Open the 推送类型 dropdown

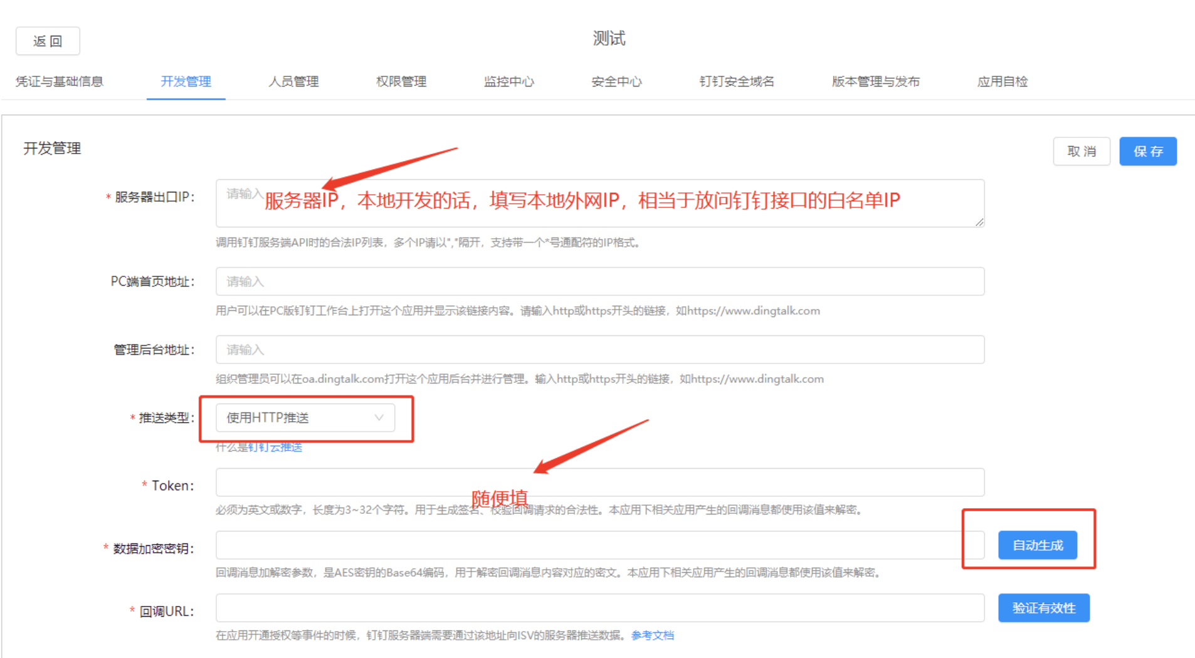coord(305,418)
